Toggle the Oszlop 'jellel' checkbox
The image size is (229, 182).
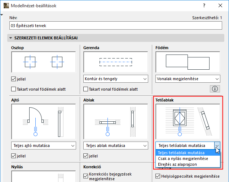(14, 79)
